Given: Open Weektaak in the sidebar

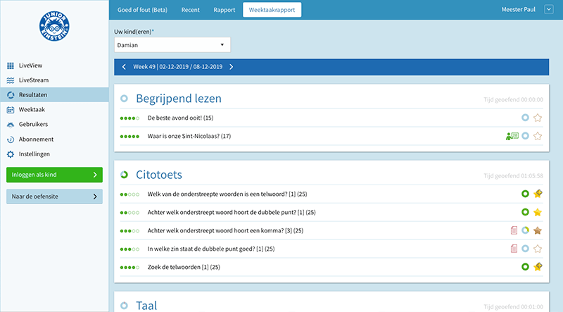Looking at the screenshot, I should click(32, 110).
